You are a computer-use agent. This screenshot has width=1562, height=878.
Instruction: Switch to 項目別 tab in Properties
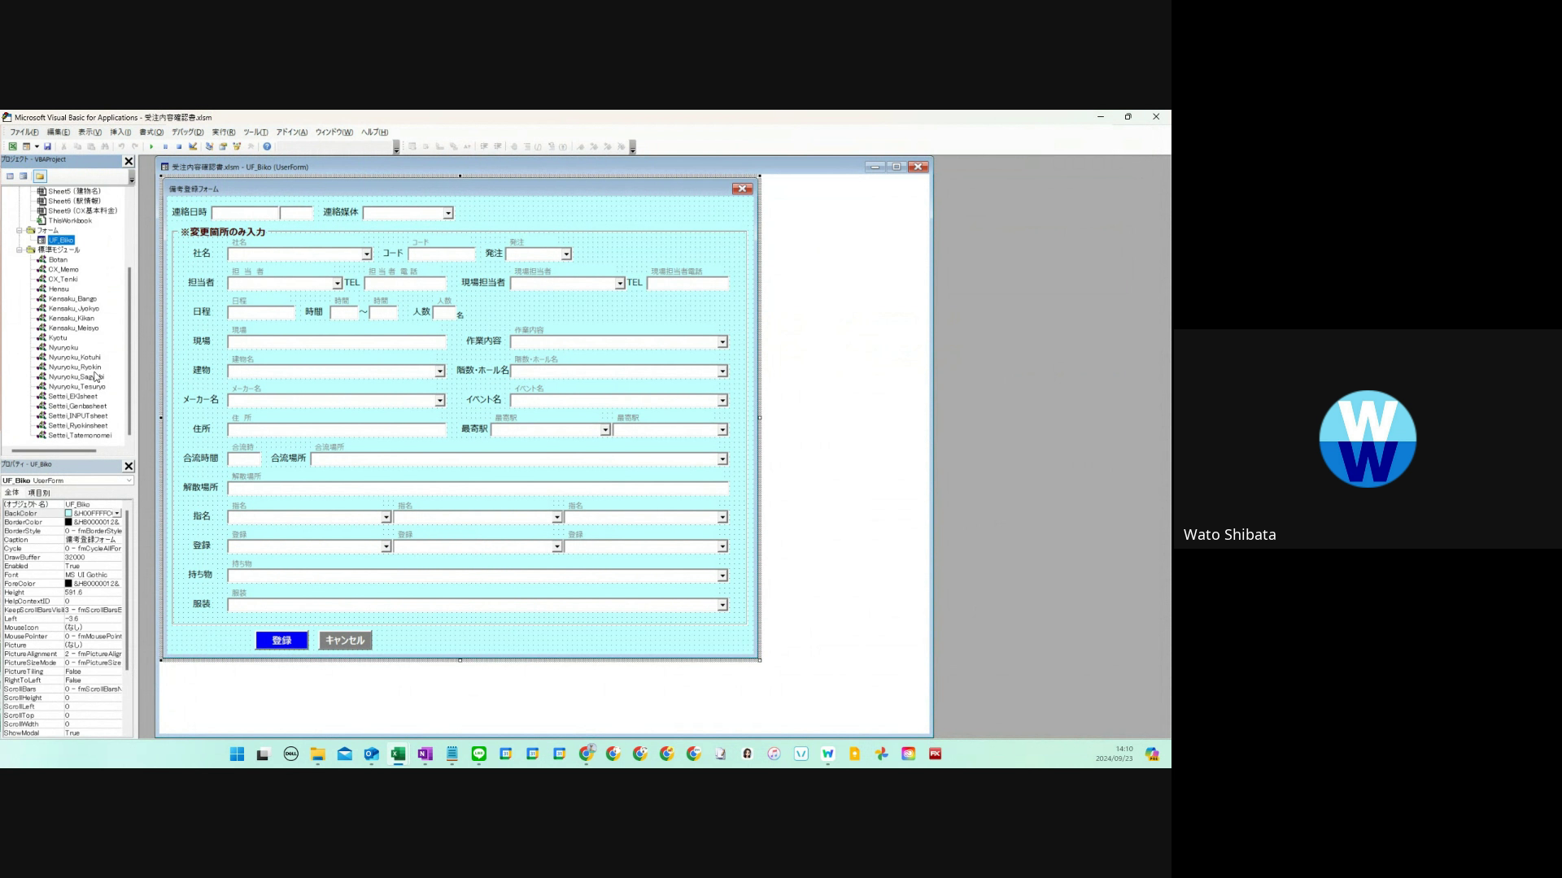tap(39, 493)
